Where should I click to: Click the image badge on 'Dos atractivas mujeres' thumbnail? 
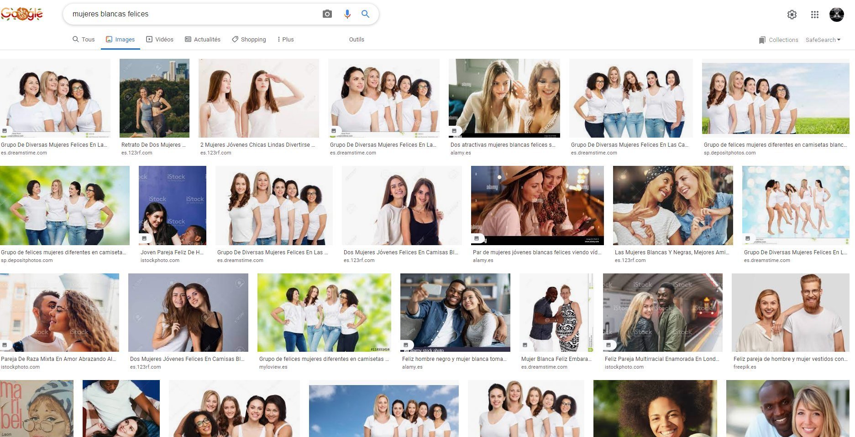click(x=454, y=131)
